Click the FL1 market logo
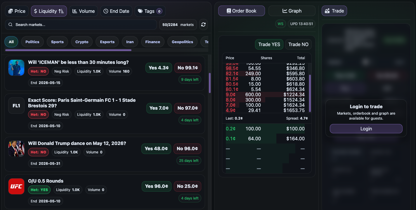416x210 pixels. click(x=16, y=106)
